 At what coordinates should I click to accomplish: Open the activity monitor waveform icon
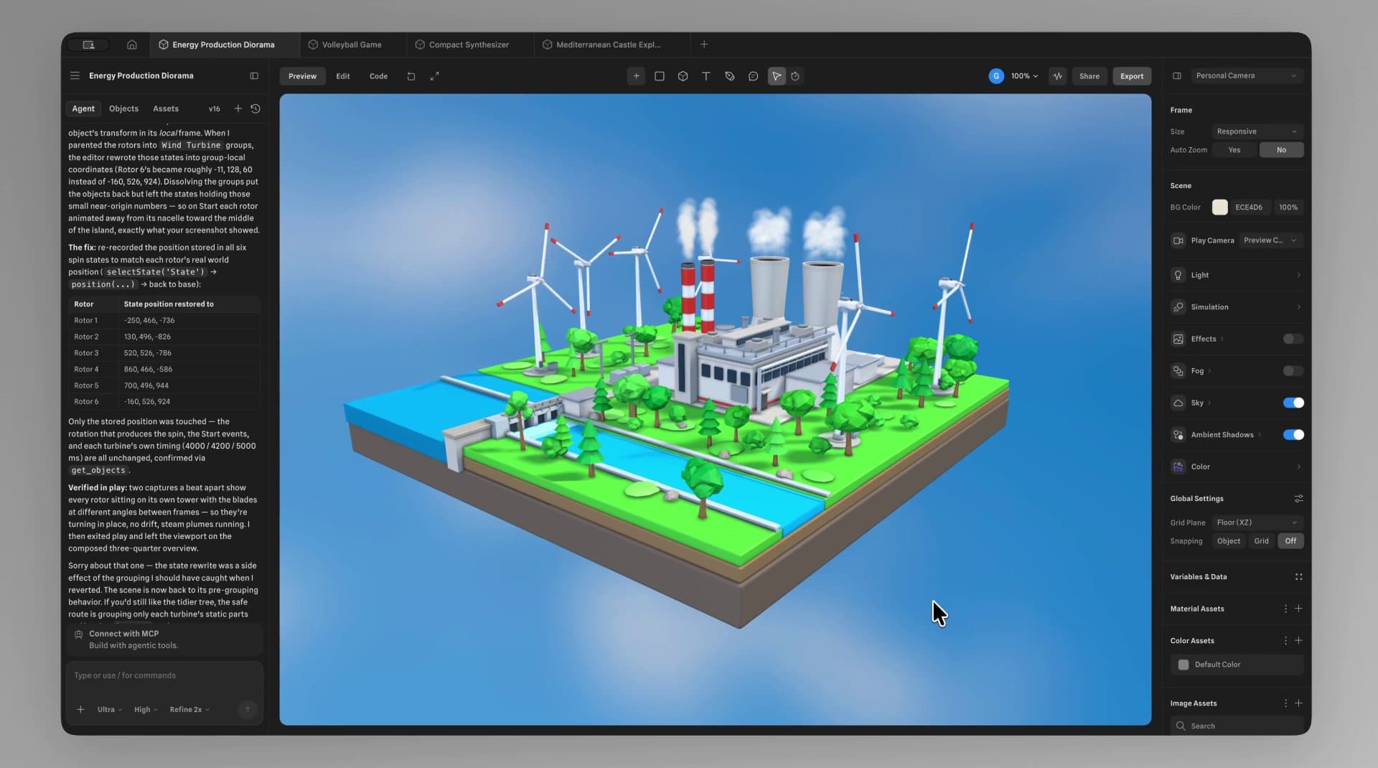tap(1058, 76)
